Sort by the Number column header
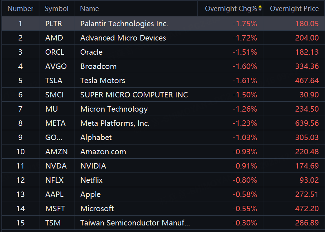Viewport: 325px width, 232px height. tap(20, 8)
